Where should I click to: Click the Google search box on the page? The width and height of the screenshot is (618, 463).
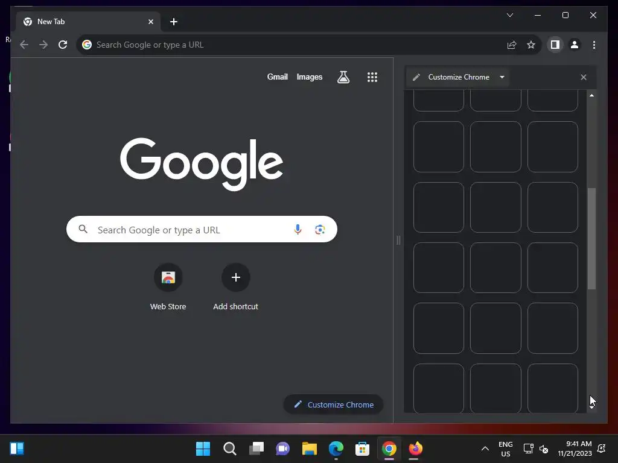[x=202, y=229]
